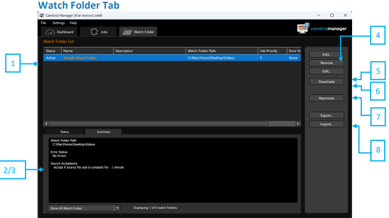Close the Cambria Manager window
Screen dimensions: 389x218
point(345,15)
